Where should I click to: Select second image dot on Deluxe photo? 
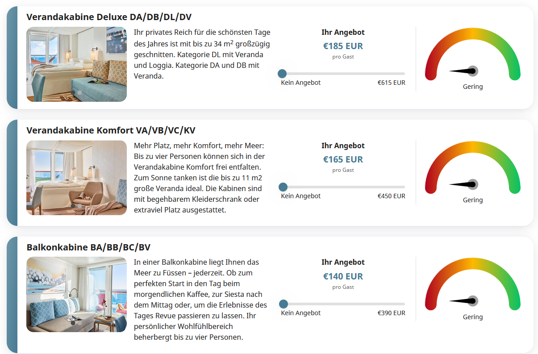click(80, 93)
